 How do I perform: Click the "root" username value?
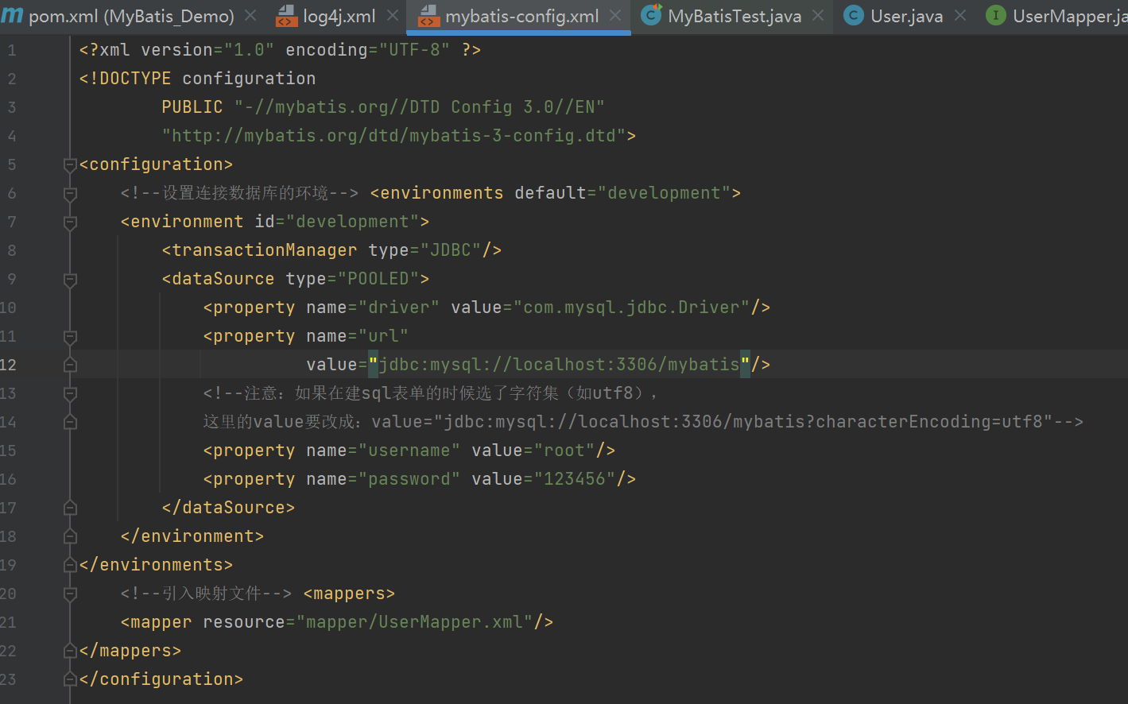point(564,451)
